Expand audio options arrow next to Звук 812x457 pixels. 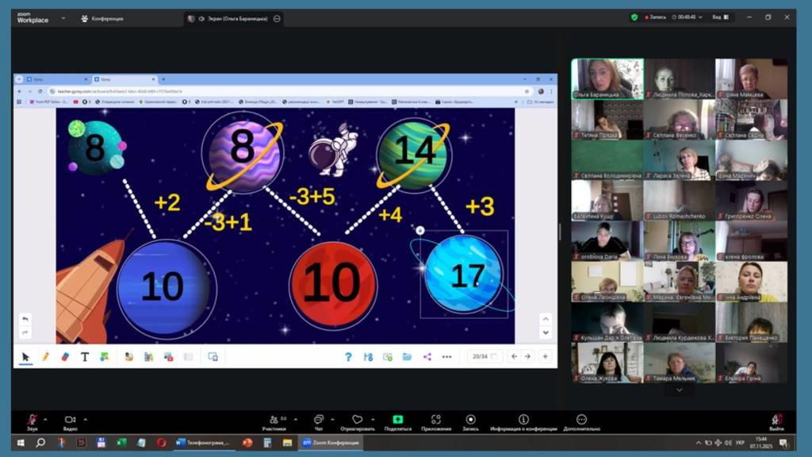tap(45, 418)
